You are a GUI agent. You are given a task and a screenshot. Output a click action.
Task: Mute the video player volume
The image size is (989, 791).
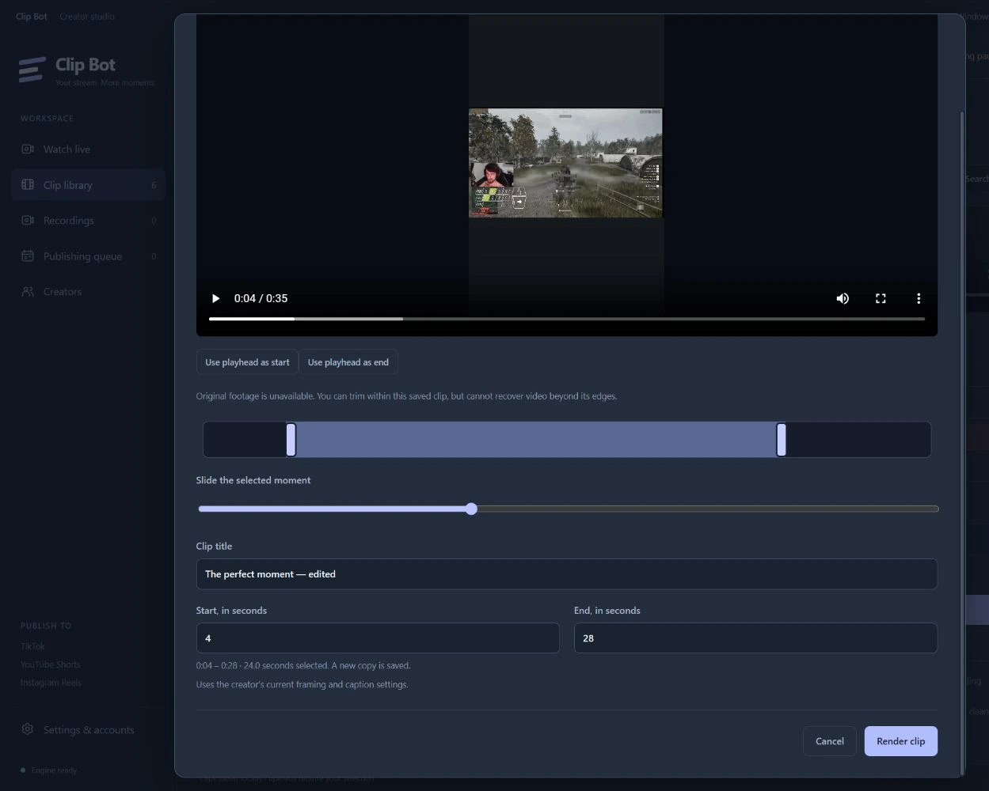[x=843, y=298]
